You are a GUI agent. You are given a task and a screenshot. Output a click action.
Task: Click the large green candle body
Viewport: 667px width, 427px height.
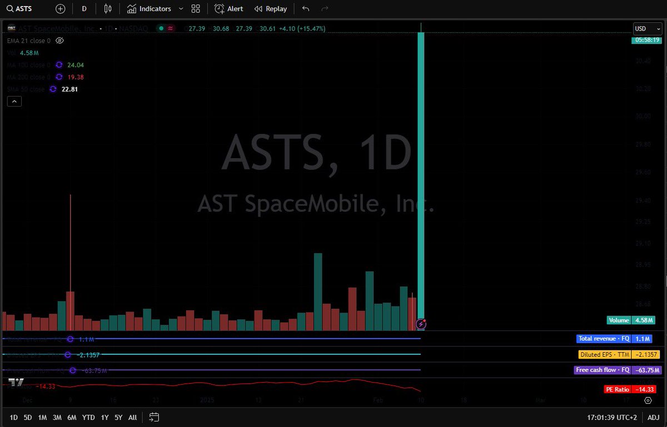tap(421, 175)
